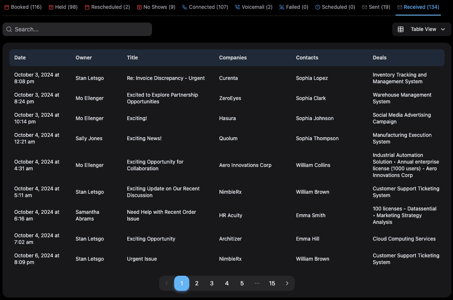Click the Contacts column header
Image resolution: width=453 pixels, height=300 pixels.
point(307,58)
